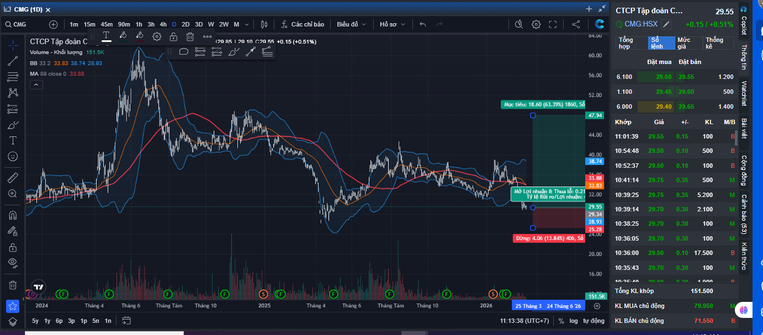763x335 pixels.
Task: Open the Hồ sơ dropdown menu
Action: tap(392, 24)
